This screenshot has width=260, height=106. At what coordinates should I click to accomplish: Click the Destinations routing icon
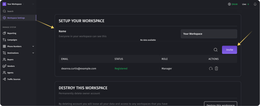4,53
